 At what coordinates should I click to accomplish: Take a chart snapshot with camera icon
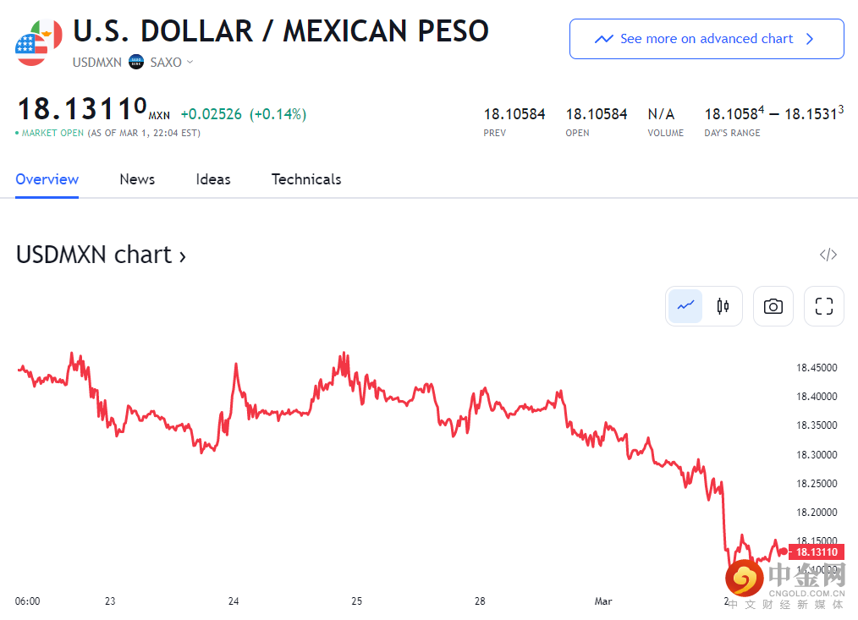(x=773, y=306)
